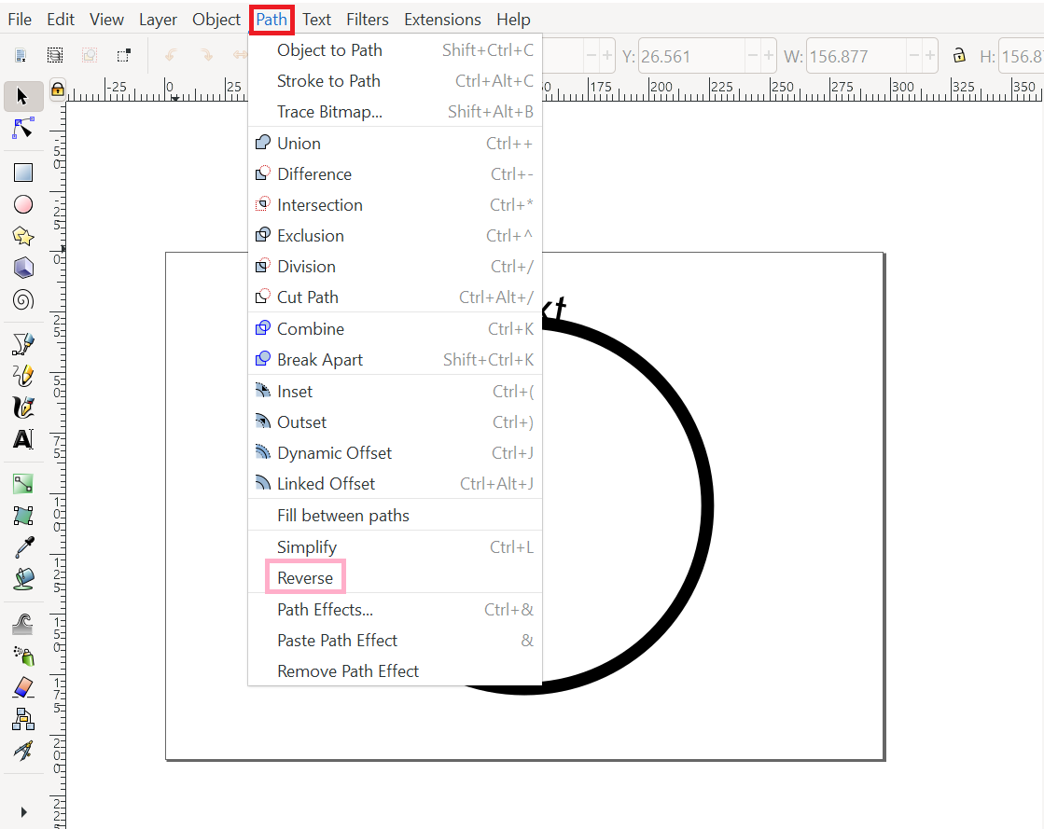Select the Gradient tool
Screen dimensions: 1044x829
22,484
